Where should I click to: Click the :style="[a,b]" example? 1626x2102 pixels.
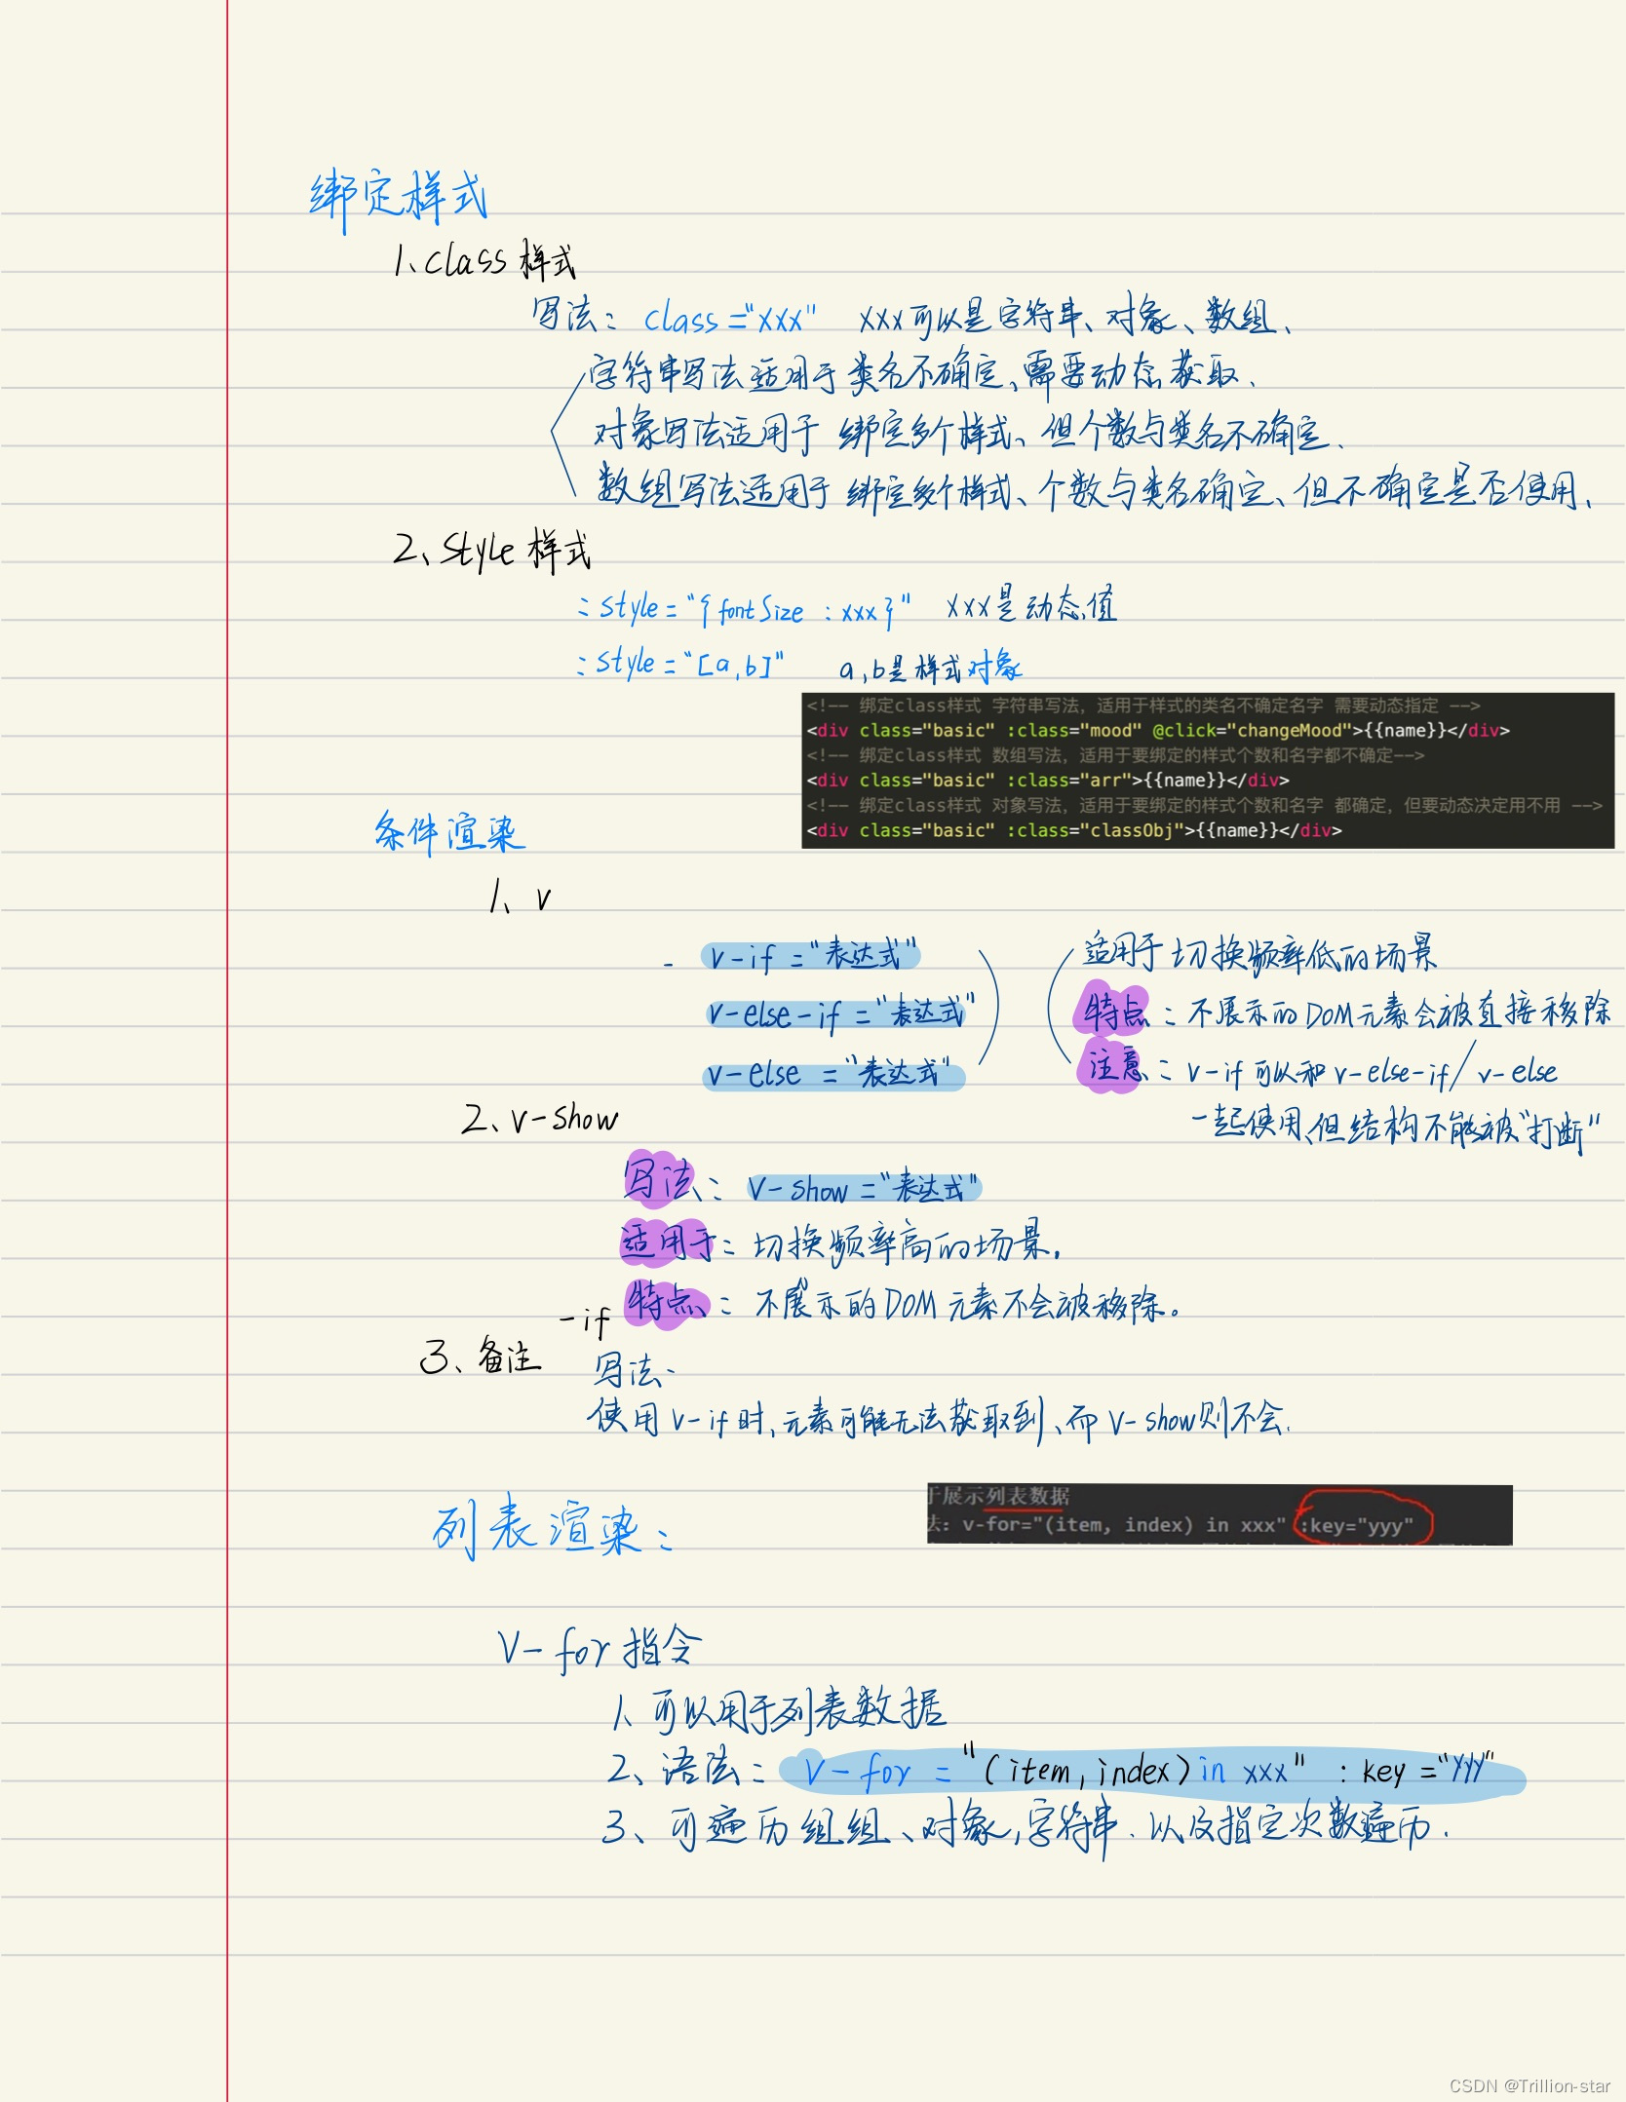[x=680, y=663]
